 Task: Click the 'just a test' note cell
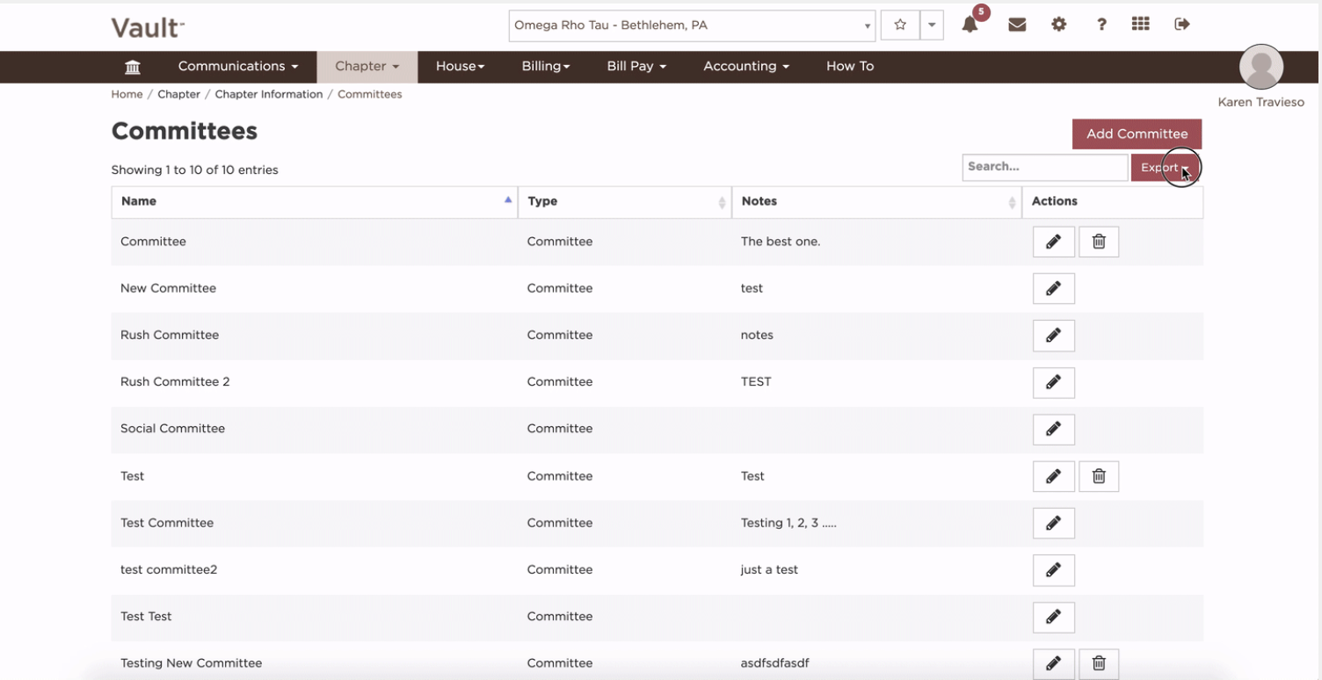click(769, 569)
